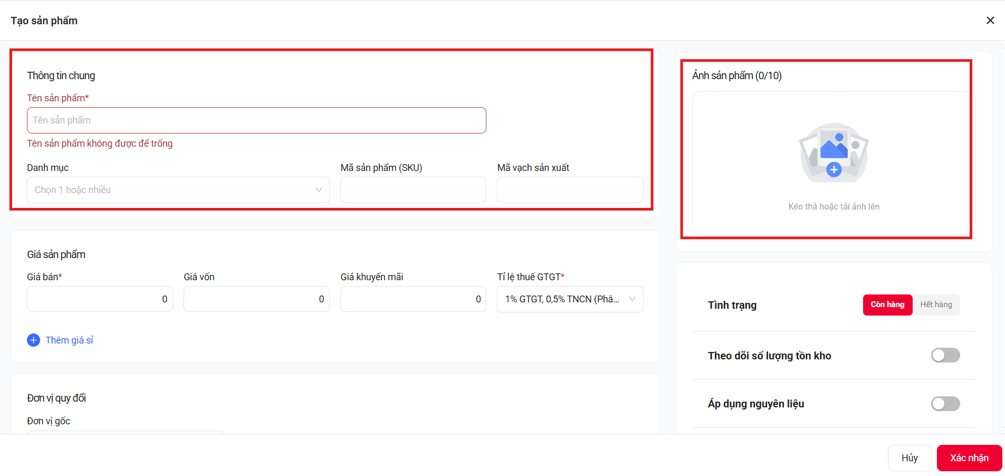Expand the Tỉ lệ thuế GTGT dropdown

[x=570, y=299]
